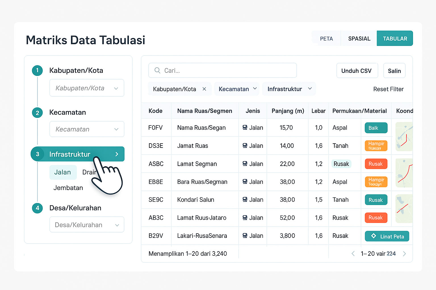436x290 pixels.
Task: Click the search magnifier icon
Action: click(x=157, y=71)
